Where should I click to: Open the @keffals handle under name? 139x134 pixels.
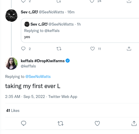coord(28,66)
